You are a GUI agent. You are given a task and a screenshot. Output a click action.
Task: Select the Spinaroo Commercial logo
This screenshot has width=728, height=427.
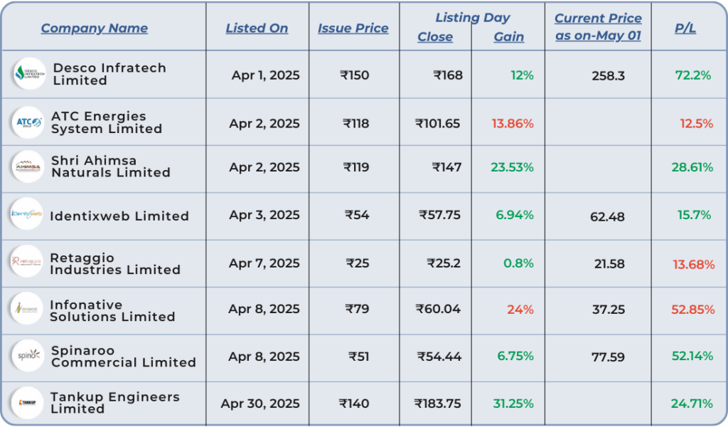(x=28, y=355)
